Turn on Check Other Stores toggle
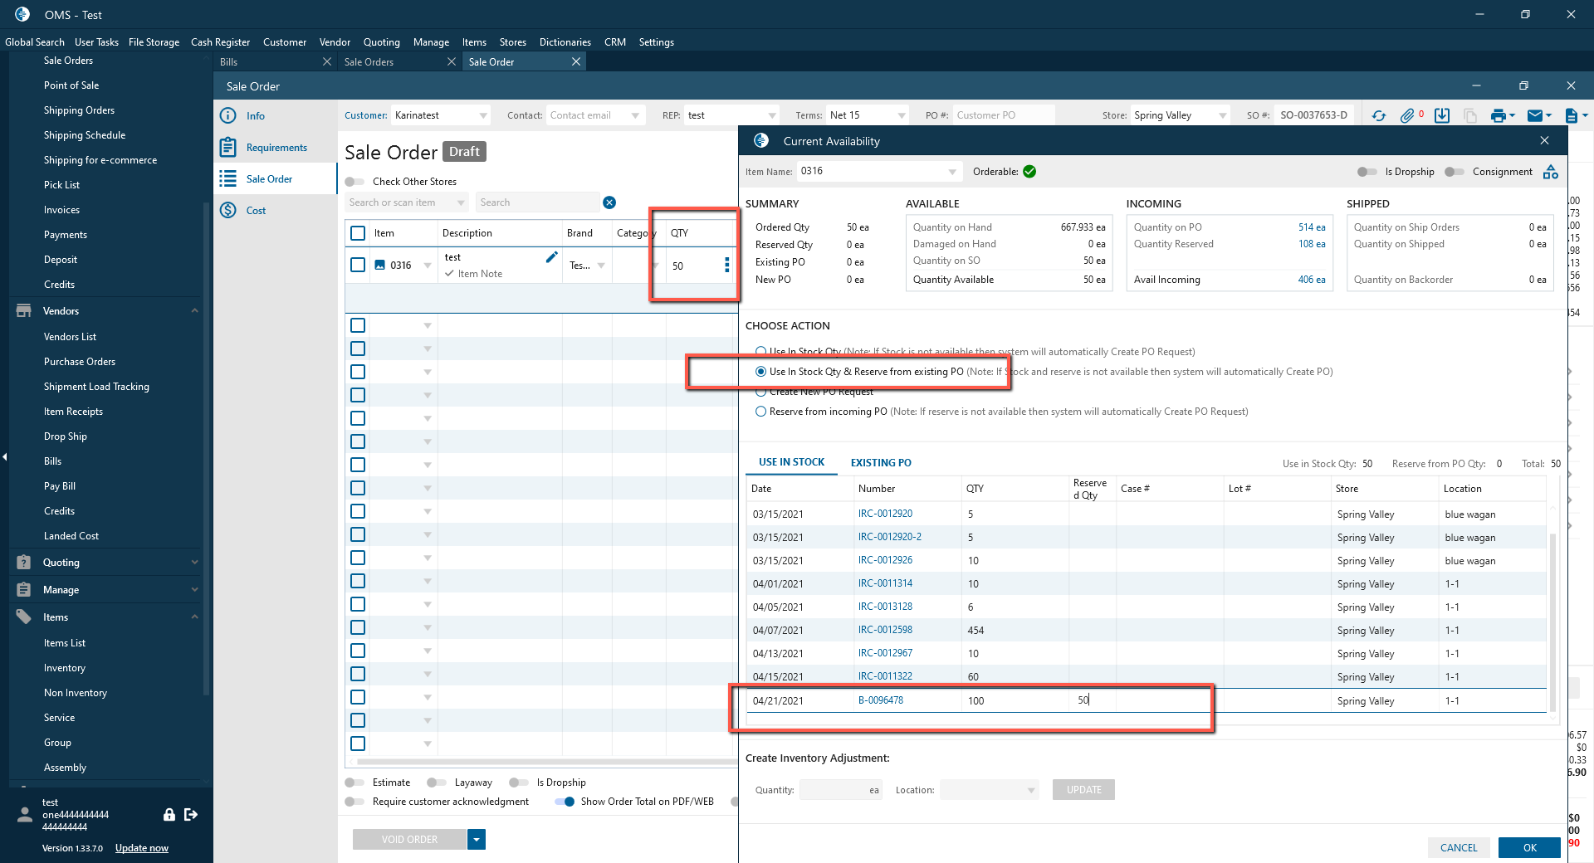The image size is (1594, 863). (x=355, y=182)
